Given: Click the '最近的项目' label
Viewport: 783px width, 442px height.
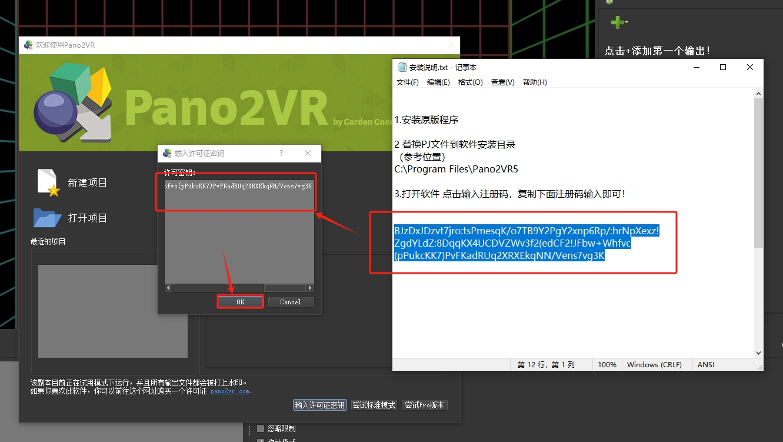Looking at the screenshot, I should coord(48,241).
